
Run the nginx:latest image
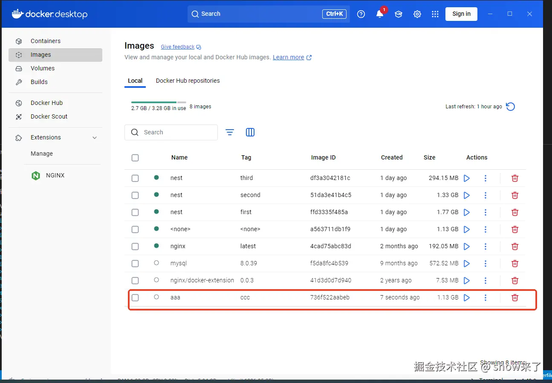point(467,247)
